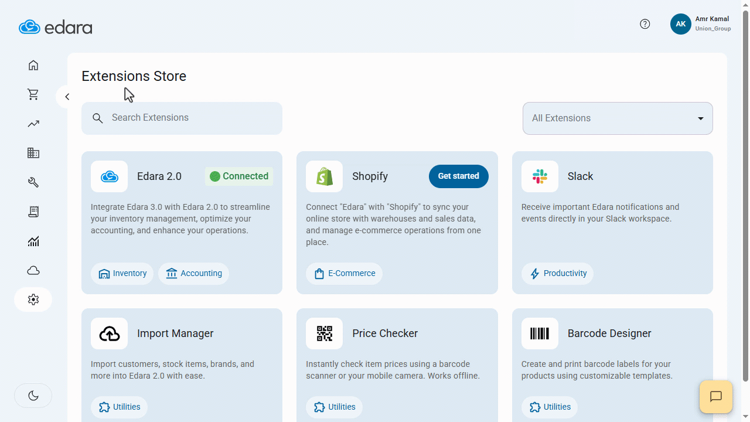Focus the Search Extensions field

tap(182, 118)
